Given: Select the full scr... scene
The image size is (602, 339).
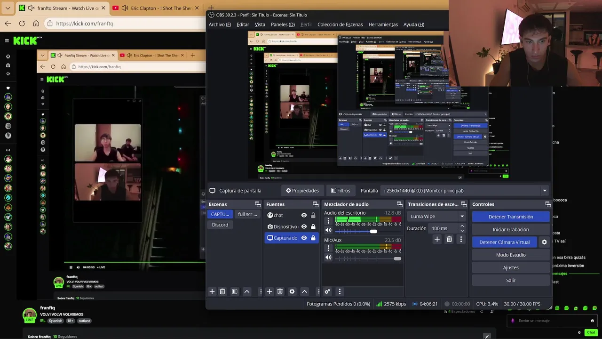Looking at the screenshot, I should pos(247,214).
